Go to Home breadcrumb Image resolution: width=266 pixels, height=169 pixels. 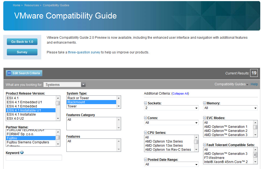click(x=16, y=5)
